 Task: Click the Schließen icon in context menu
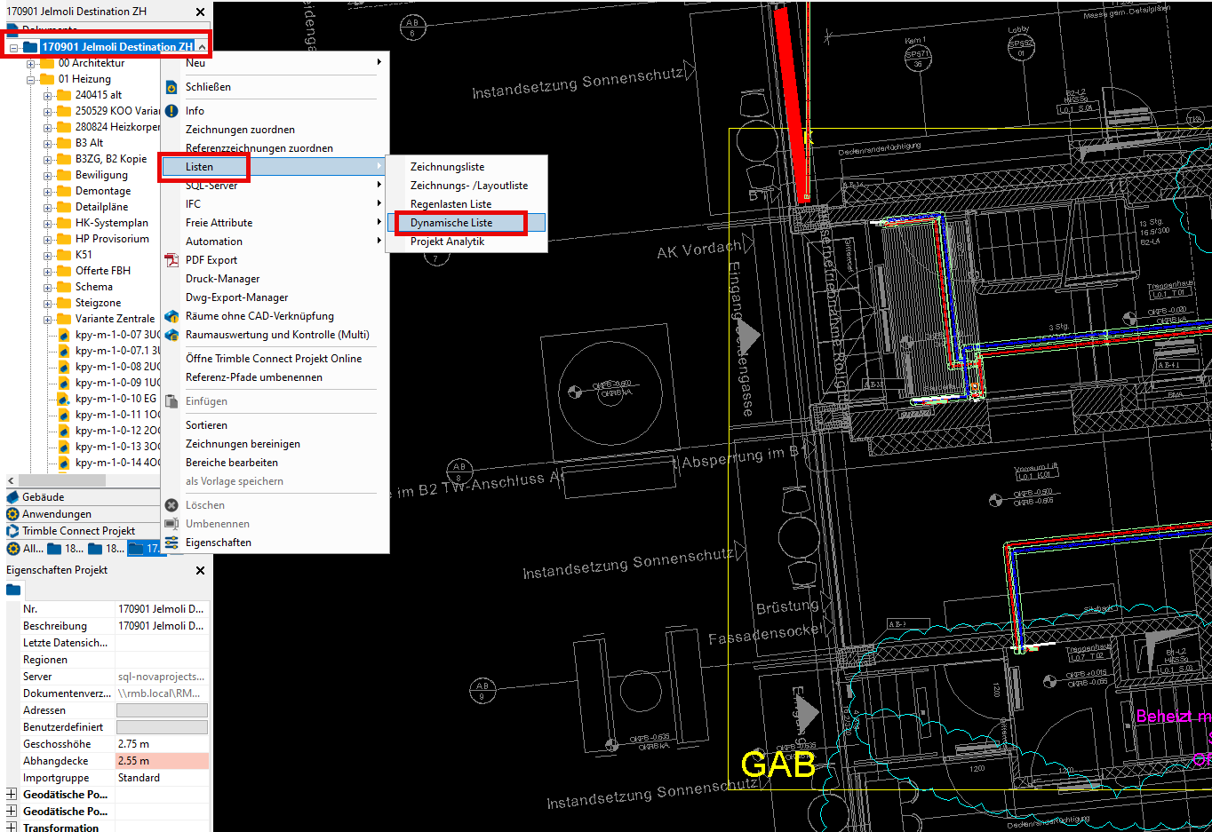click(x=171, y=87)
